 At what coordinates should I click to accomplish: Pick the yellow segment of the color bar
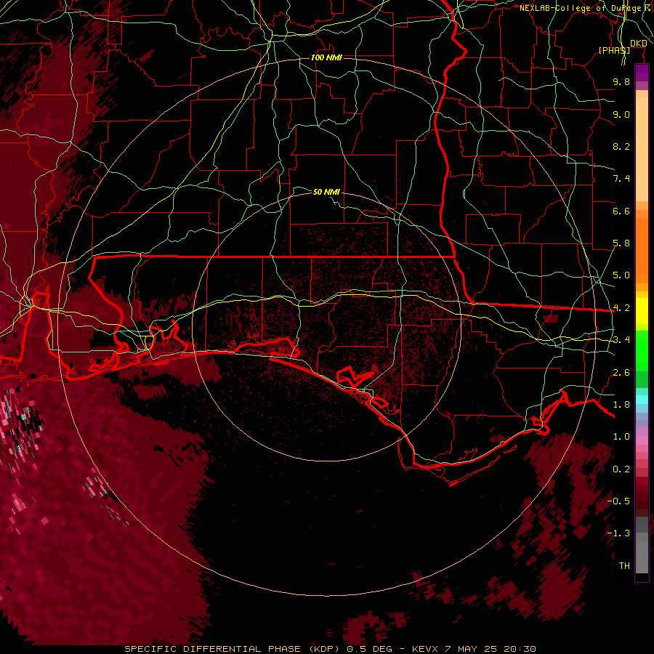click(642, 311)
